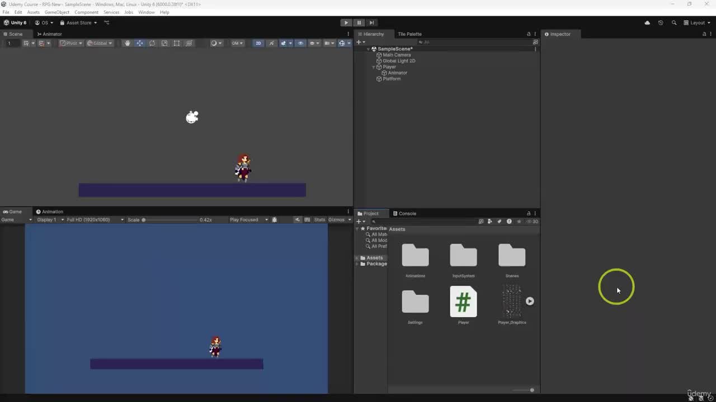Select the Rotate tool
716x402 pixels.
point(152,43)
